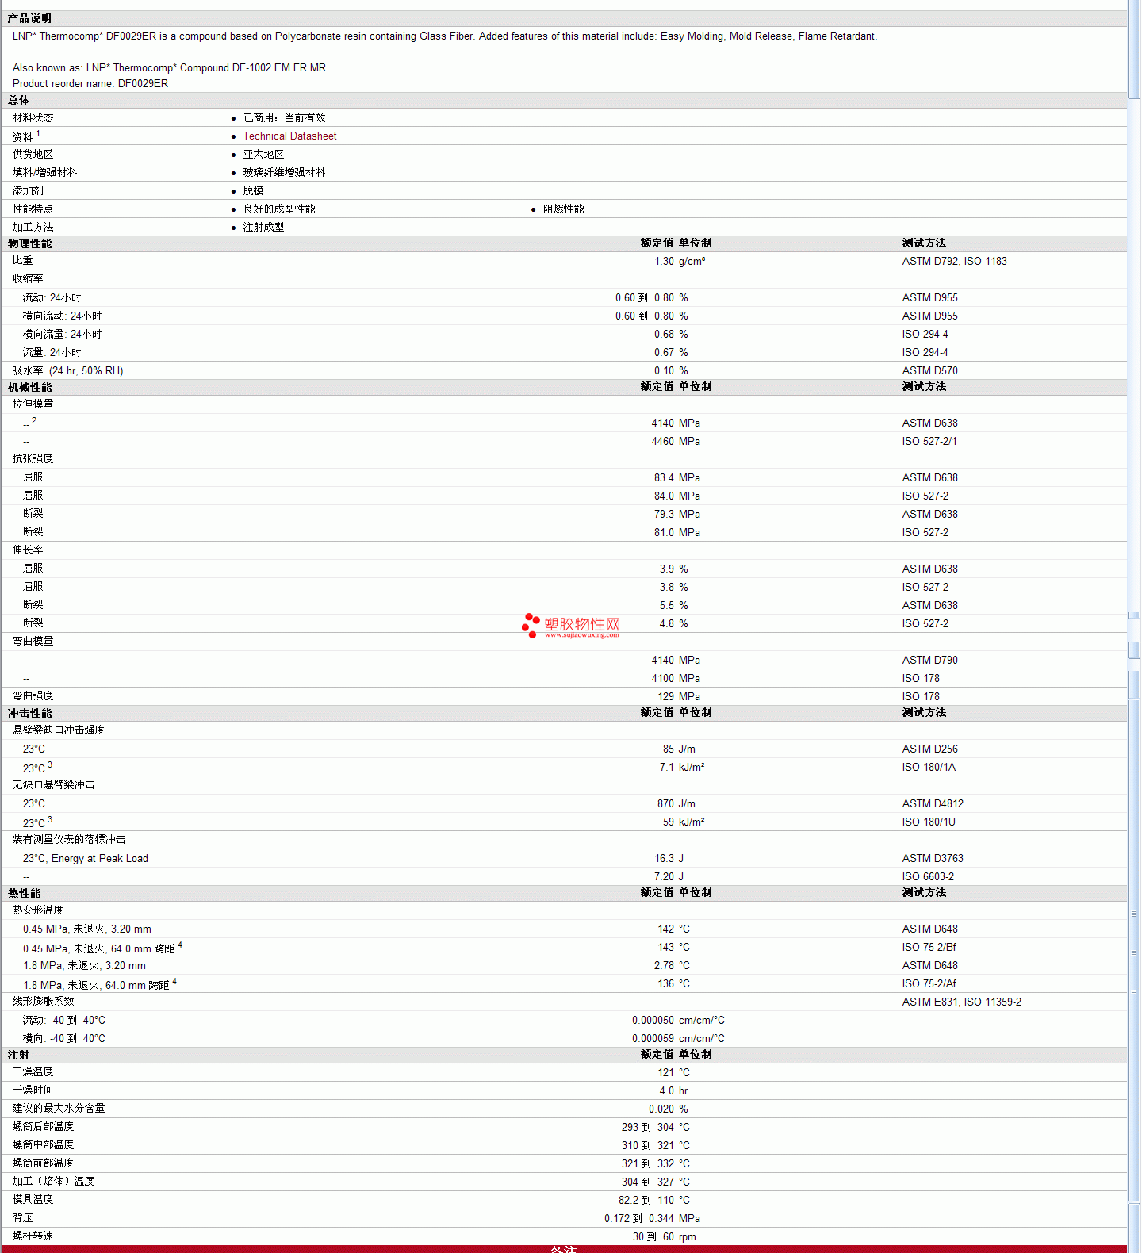Select the 1.30 specific gravity value
1142x1253 pixels.
click(664, 261)
